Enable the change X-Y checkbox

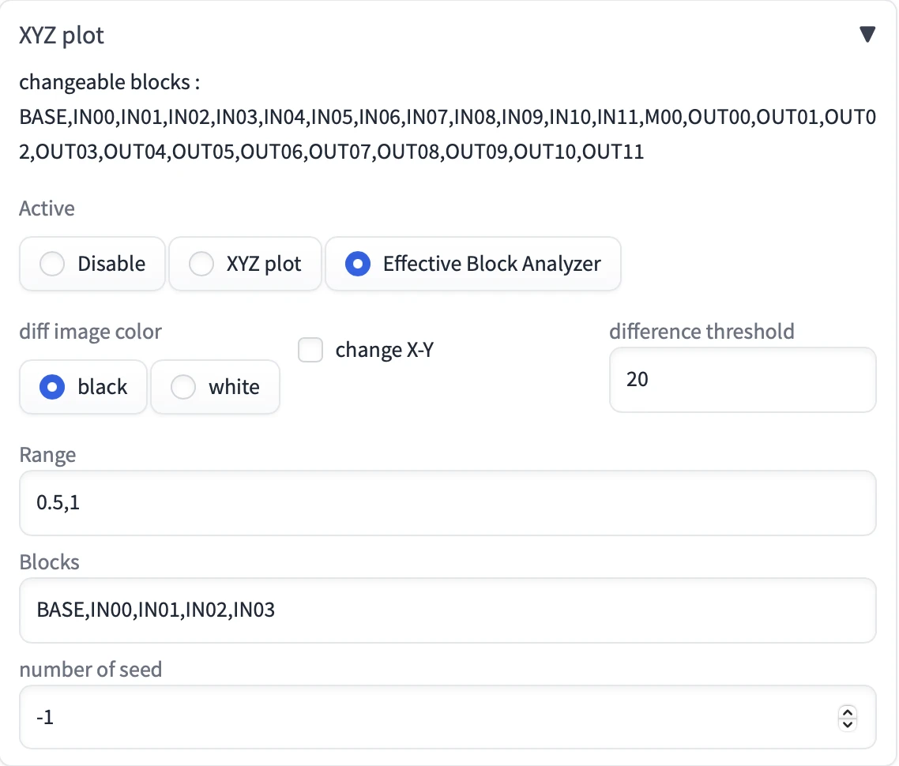(310, 350)
